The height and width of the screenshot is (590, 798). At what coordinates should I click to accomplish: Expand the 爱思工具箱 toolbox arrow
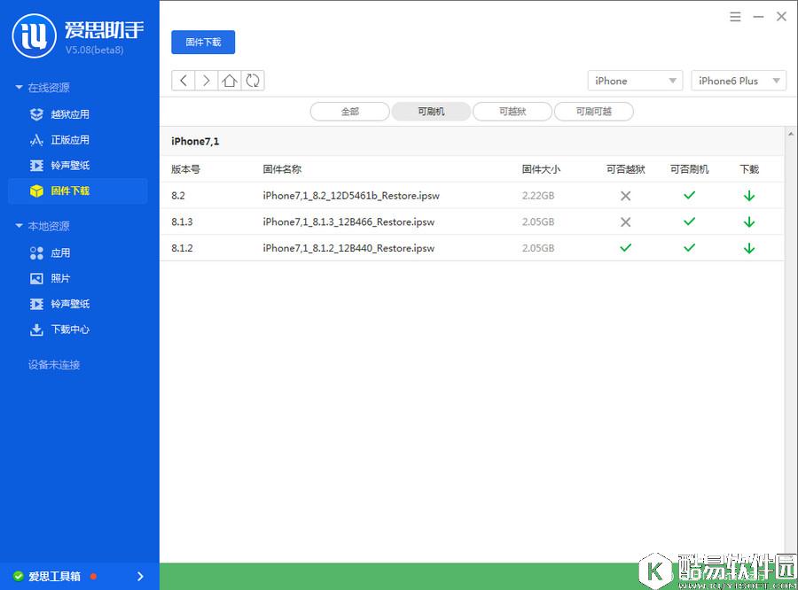pos(140,577)
